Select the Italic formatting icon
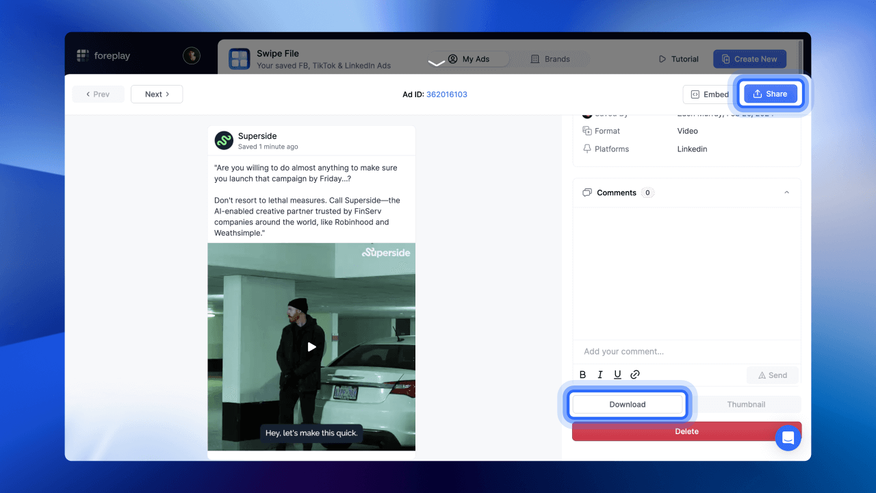 click(x=600, y=374)
